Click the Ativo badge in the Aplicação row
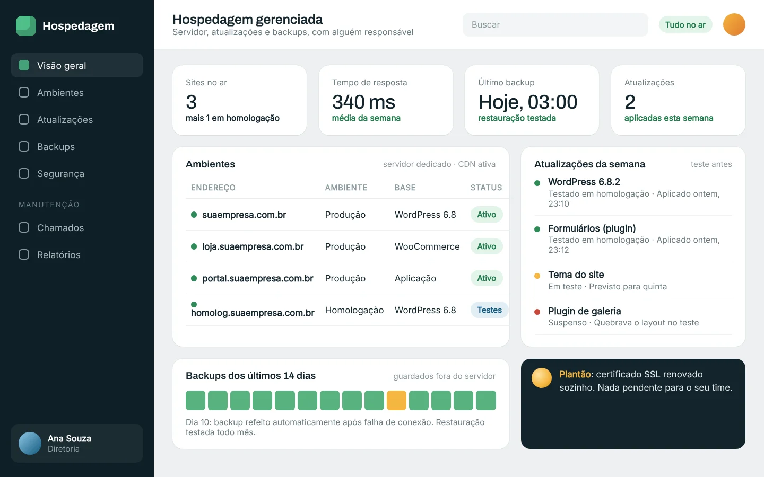 tap(487, 278)
